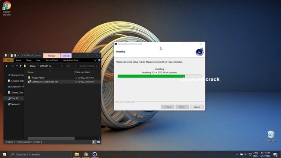Switch Explorer to details view
The width and height of the screenshot is (281, 158).
[x=94, y=142]
